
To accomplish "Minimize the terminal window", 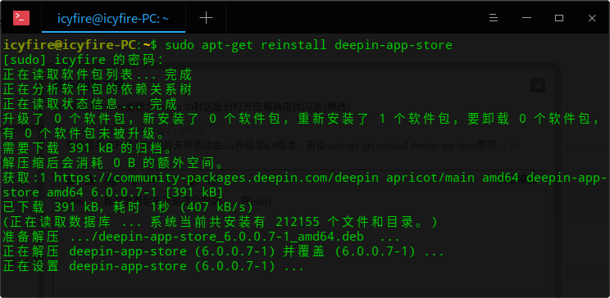I will [526, 18].
